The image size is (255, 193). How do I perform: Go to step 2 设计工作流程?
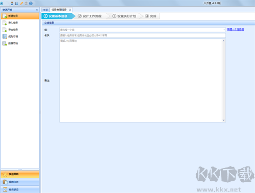90,16
